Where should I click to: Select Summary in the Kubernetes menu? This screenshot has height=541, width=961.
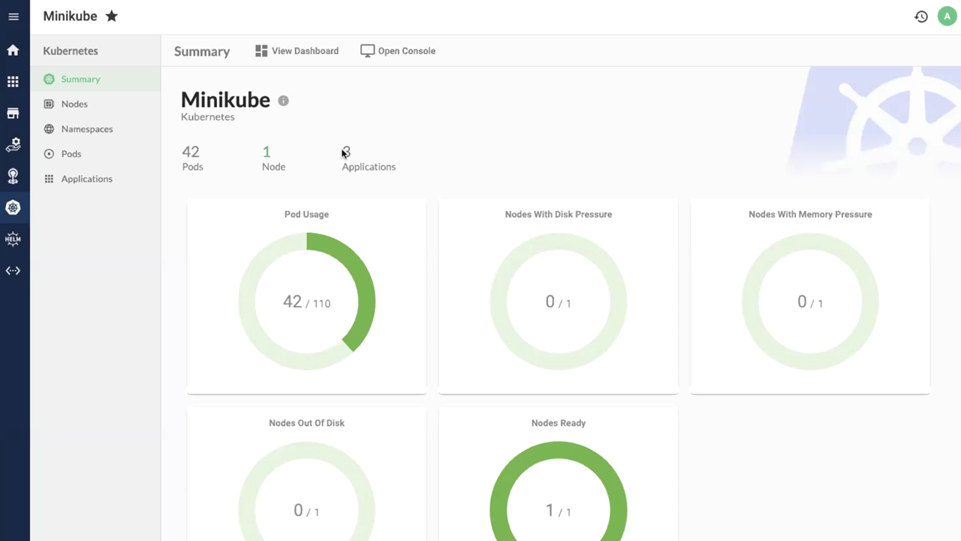click(x=95, y=79)
